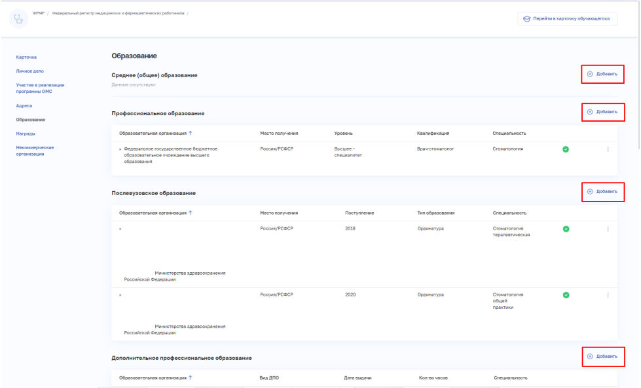Viewport: 641px width, 388px height.
Task: Expand the Федеральное государственное бюджетное row
Action: pos(120,149)
